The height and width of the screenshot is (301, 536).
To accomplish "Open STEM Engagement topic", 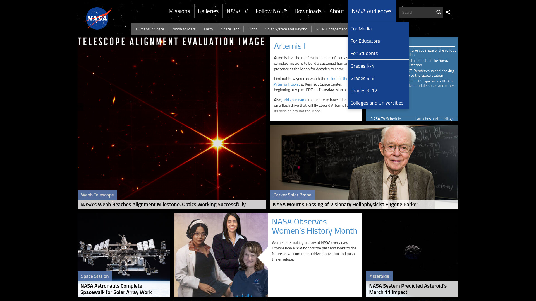I will click(x=331, y=29).
